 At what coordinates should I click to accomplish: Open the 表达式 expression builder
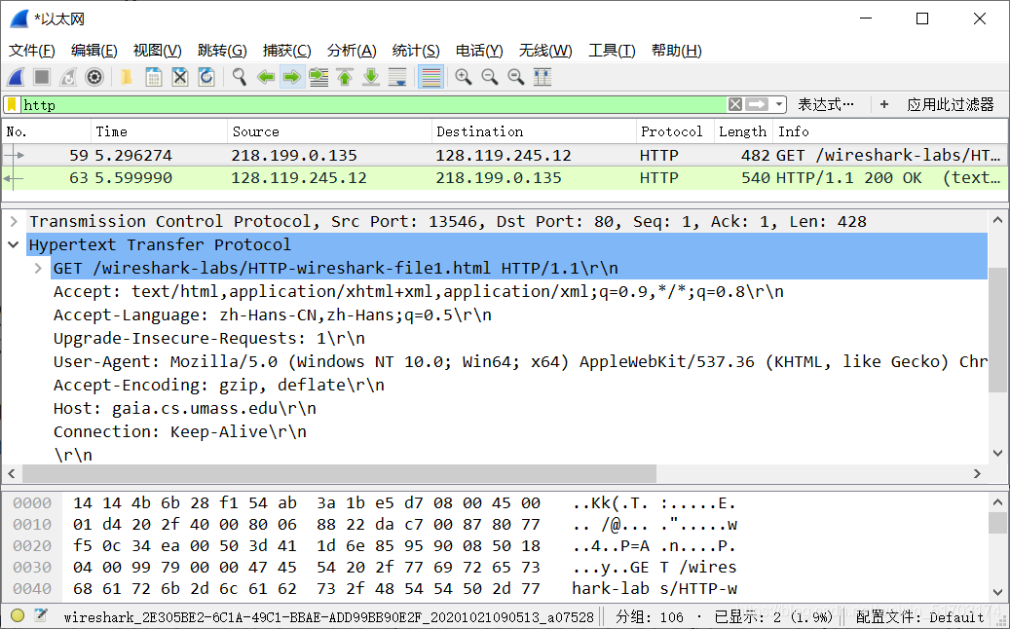point(827,104)
